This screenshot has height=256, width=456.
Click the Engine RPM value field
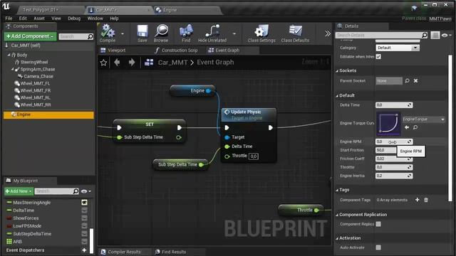coord(394,142)
